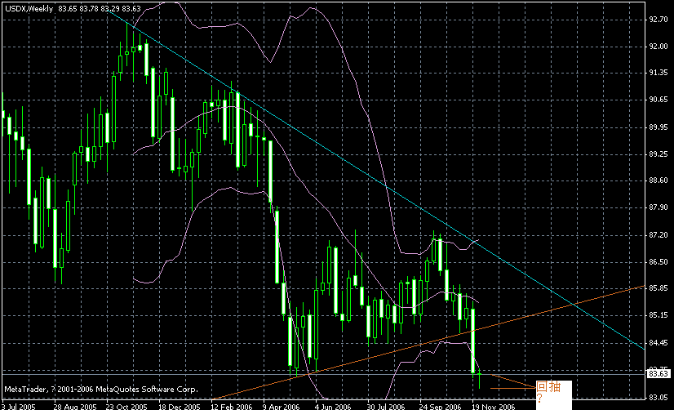
Task: Click the 9 Apr 2006 date label
Action: pos(282,407)
